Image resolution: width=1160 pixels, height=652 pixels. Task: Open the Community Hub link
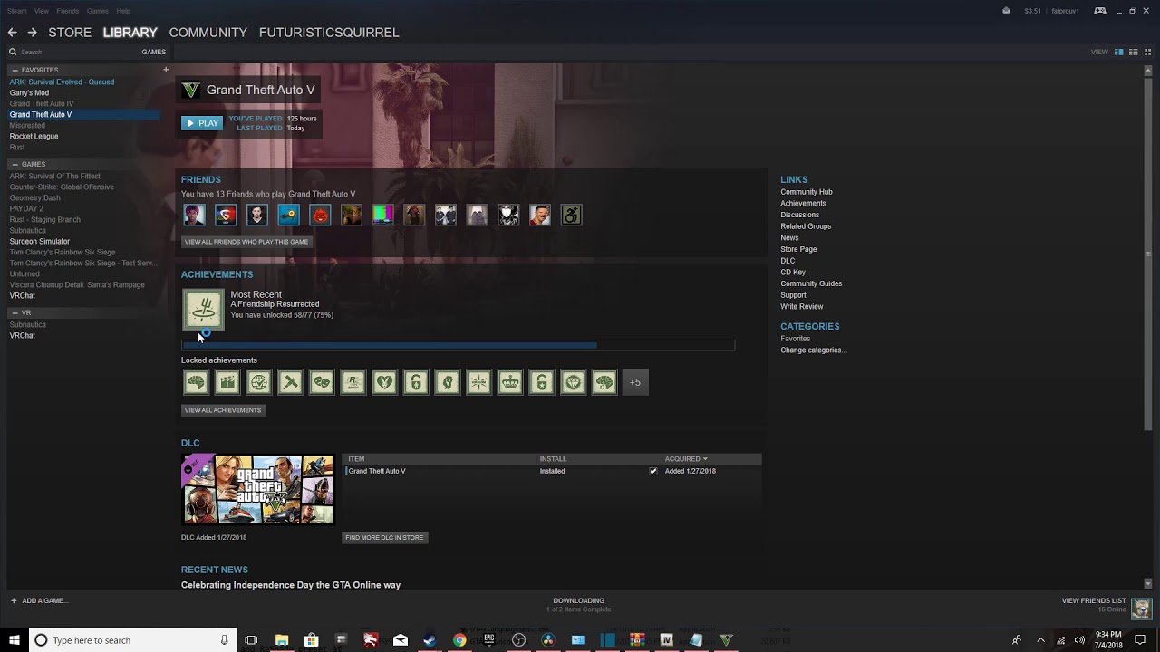click(x=807, y=192)
